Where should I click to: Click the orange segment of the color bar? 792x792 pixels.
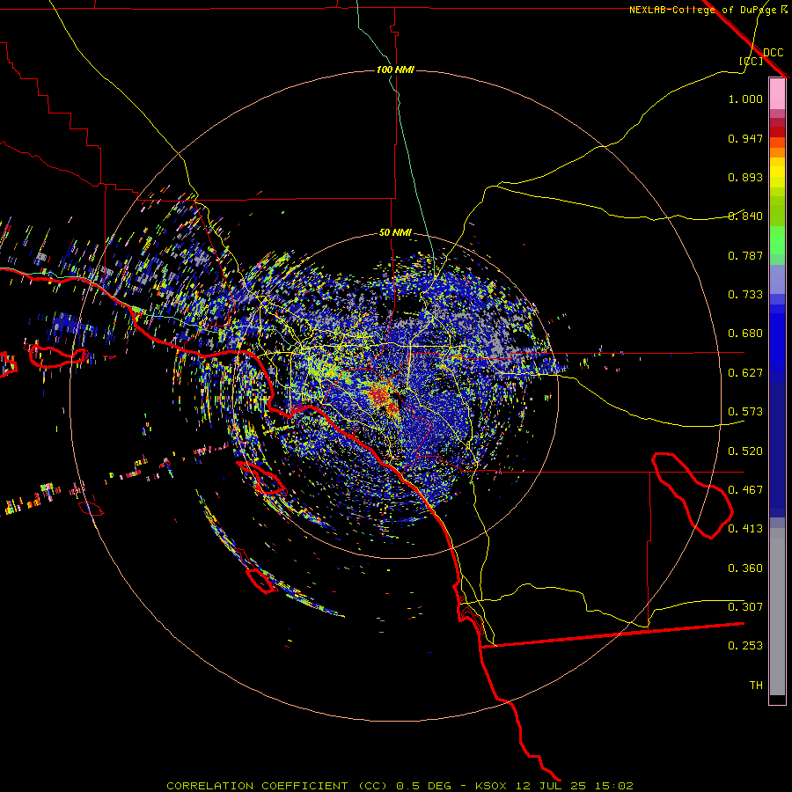(x=777, y=152)
